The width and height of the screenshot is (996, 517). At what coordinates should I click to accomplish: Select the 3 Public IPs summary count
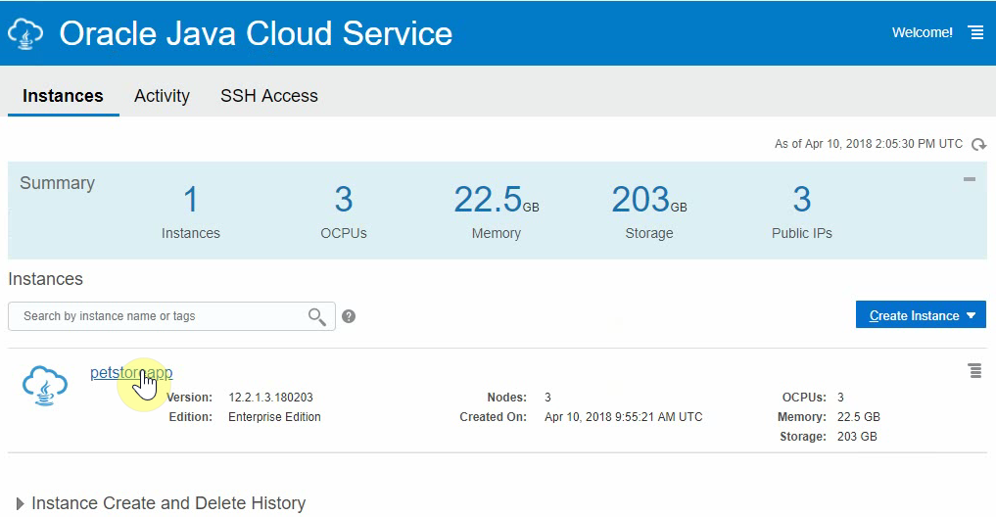point(802,200)
